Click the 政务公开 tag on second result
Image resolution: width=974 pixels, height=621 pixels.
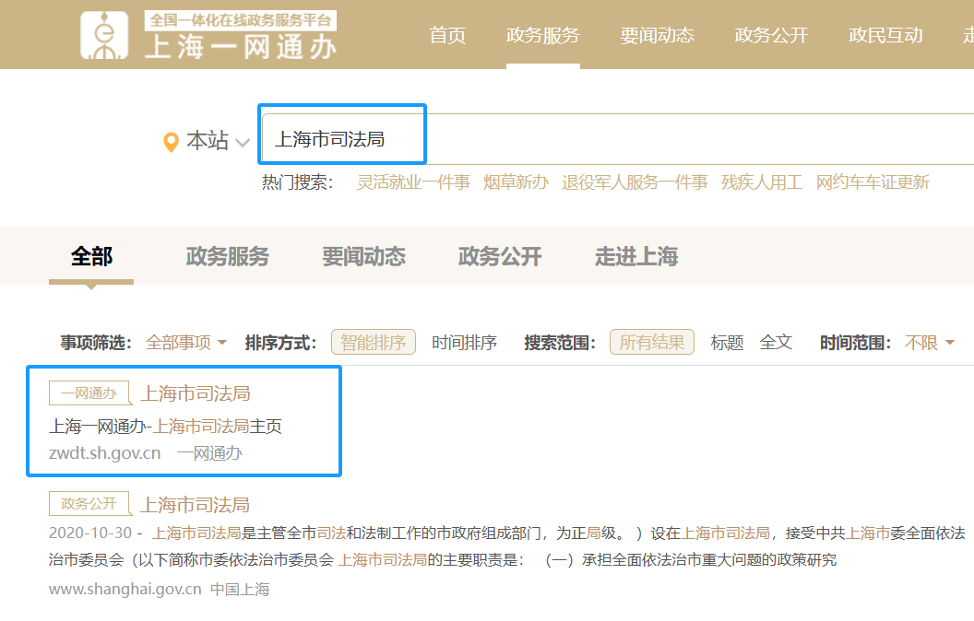pyautogui.click(x=89, y=504)
